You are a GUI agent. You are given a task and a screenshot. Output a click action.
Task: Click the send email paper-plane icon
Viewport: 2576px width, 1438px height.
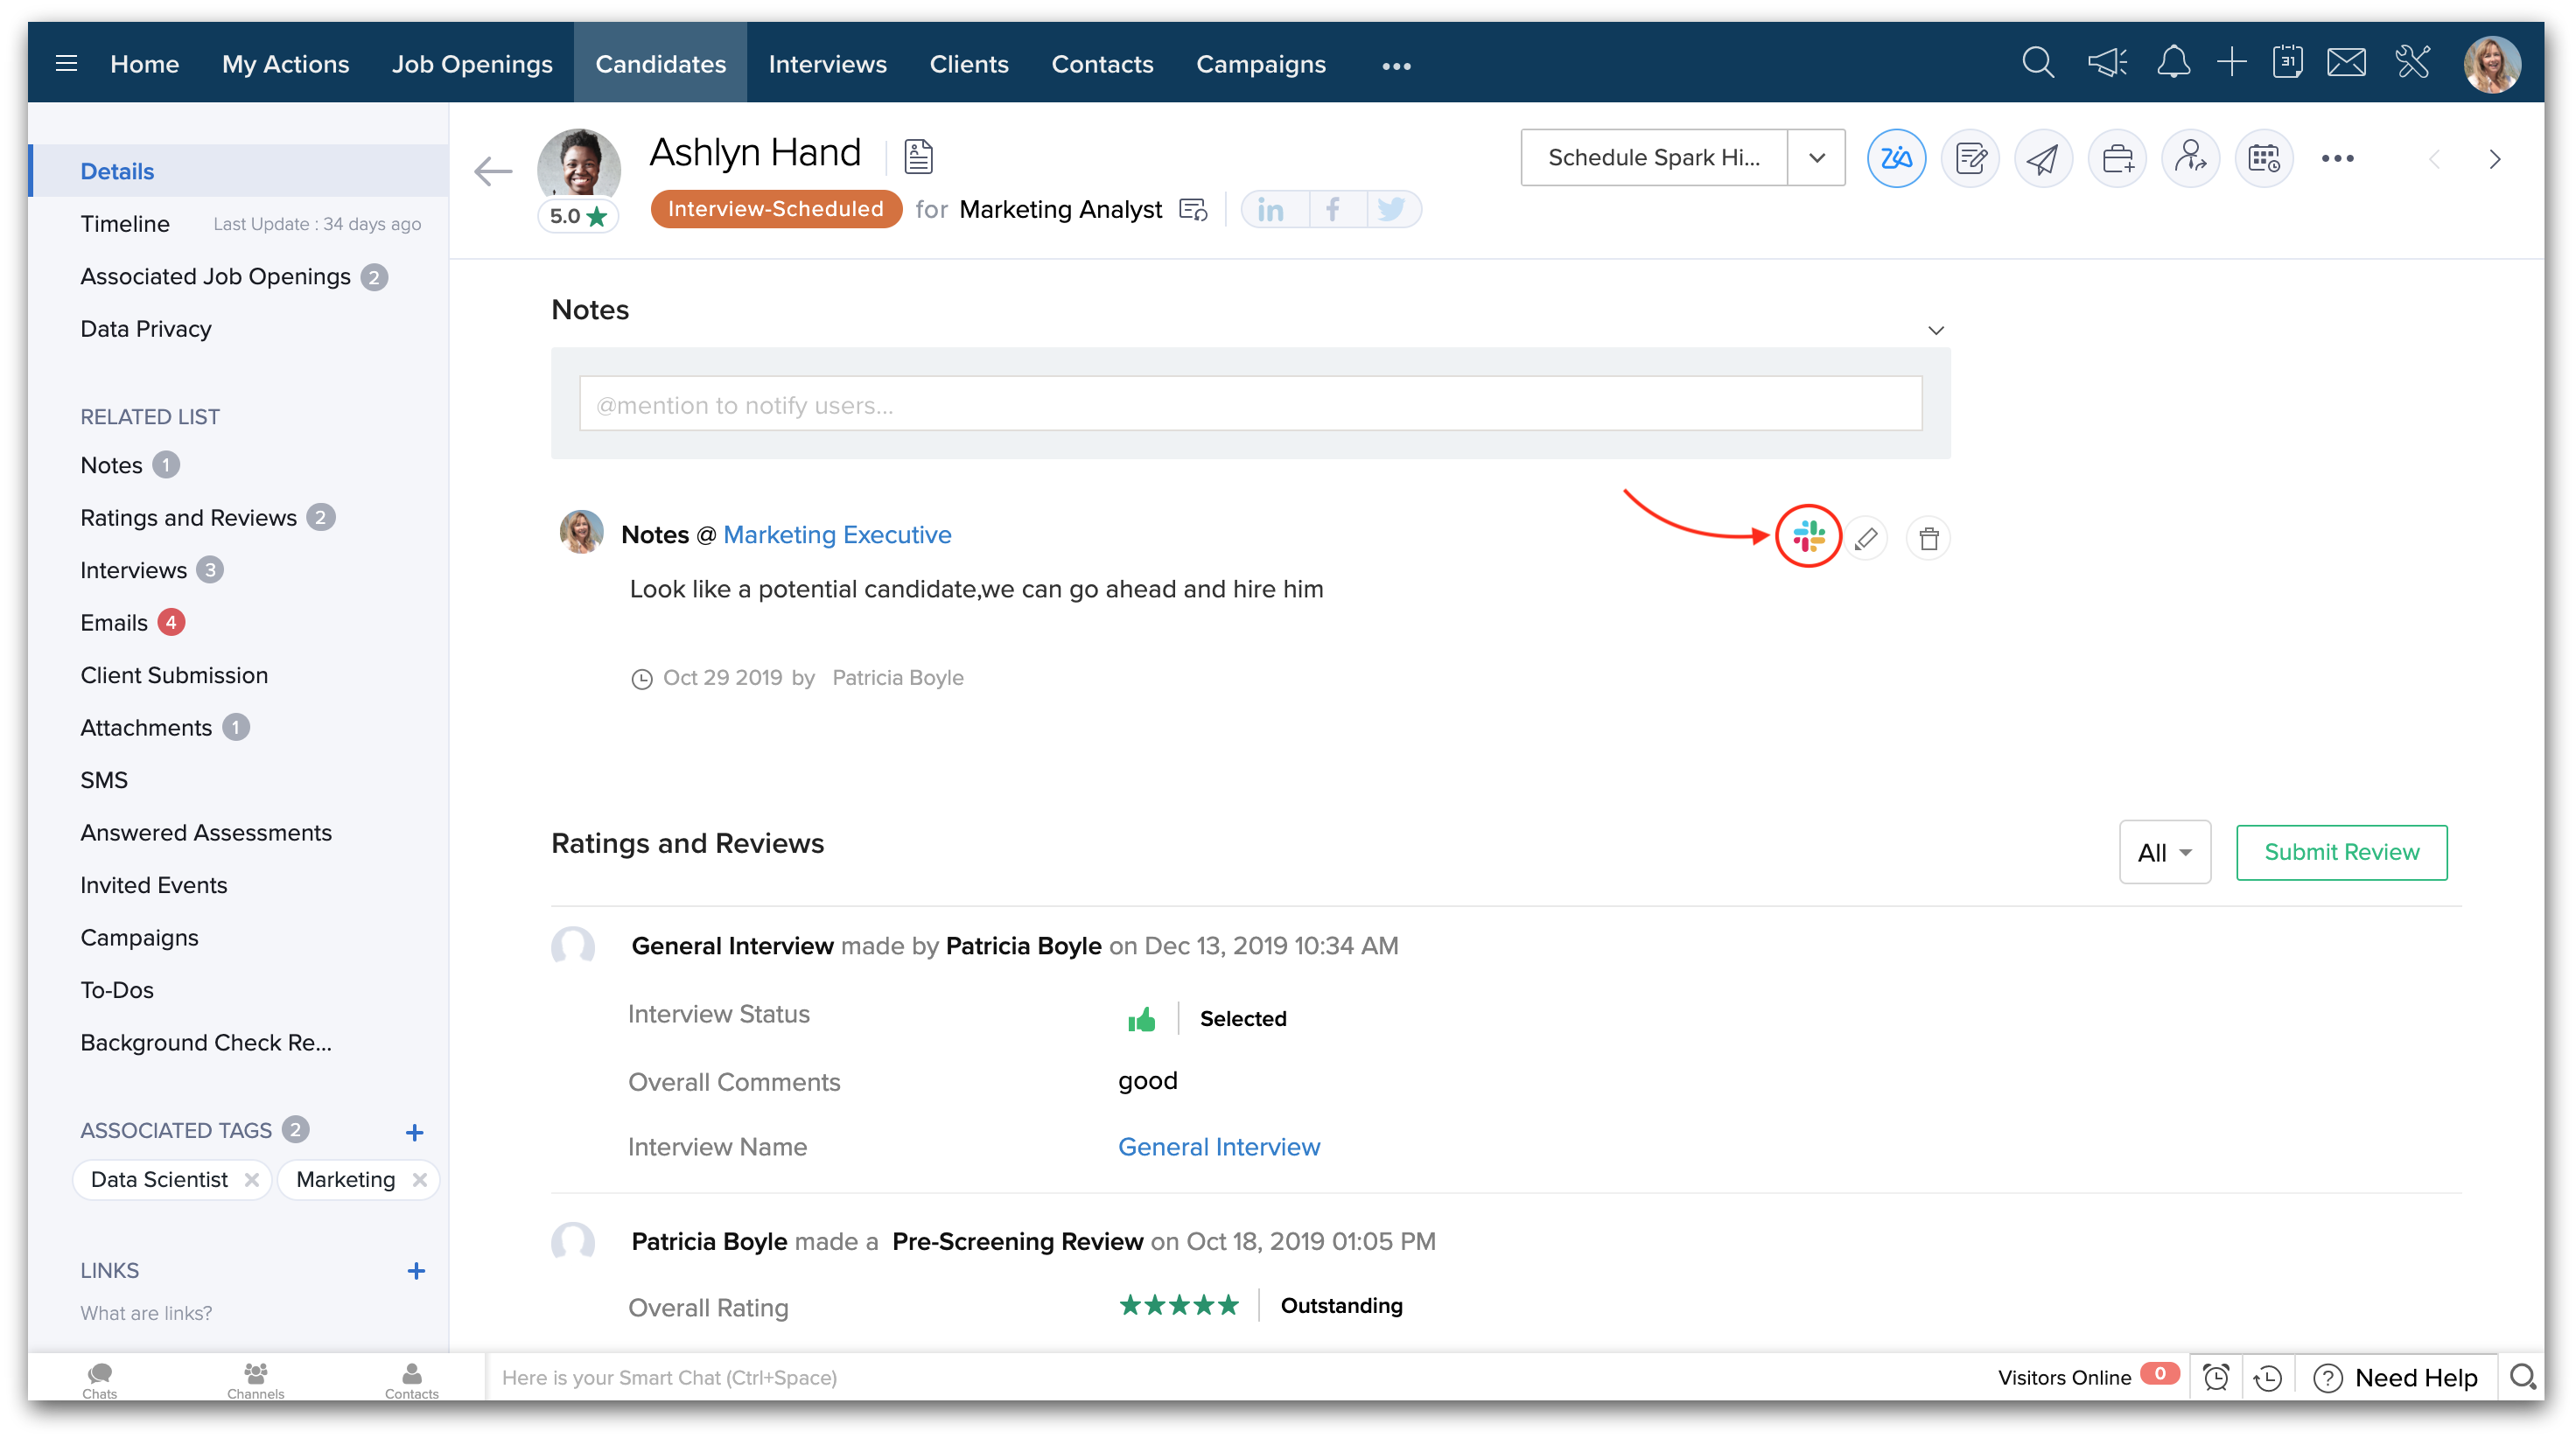point(2043,158)
